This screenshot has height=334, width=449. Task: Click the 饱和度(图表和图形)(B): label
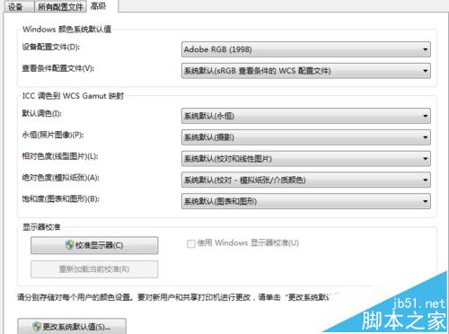tap(60, 198)
